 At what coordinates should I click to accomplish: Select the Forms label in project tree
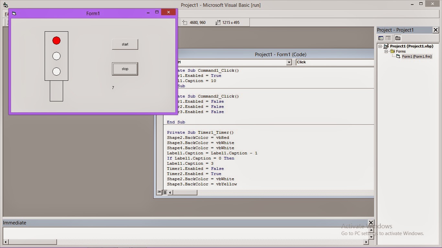tap(401, 51)
